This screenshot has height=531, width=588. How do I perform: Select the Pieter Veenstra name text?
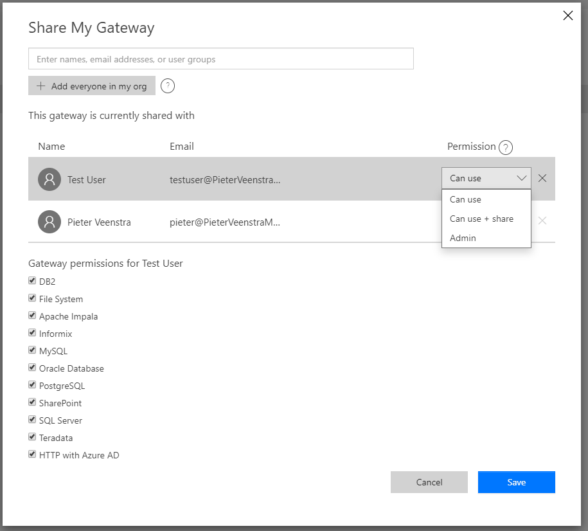[99, 222]
